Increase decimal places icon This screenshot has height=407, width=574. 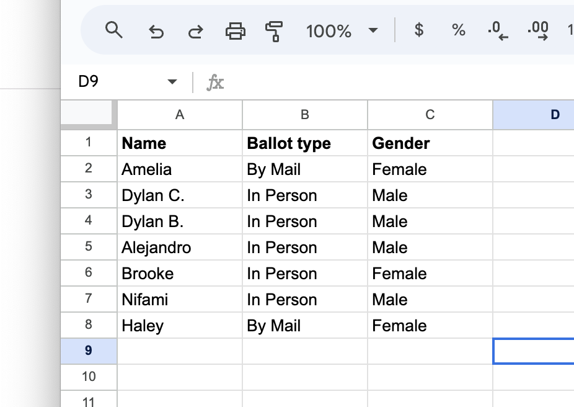pyautogui.click(x=538, y=31)
